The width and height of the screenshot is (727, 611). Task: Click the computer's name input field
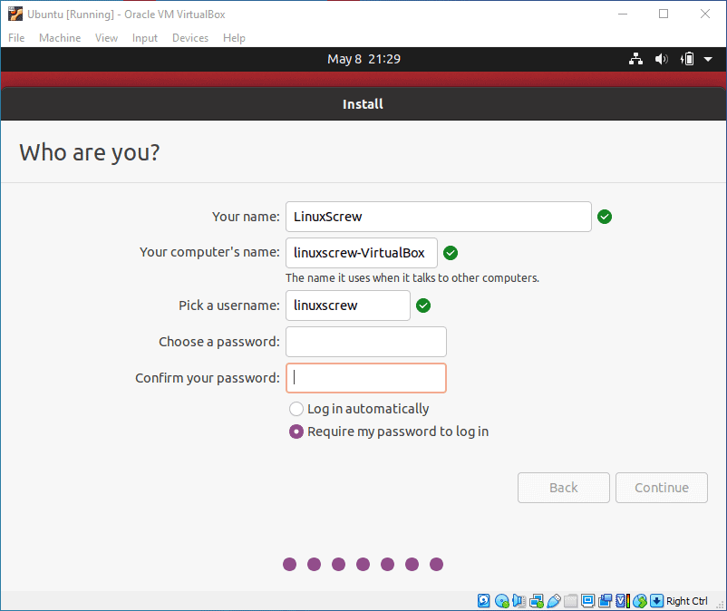(361, 253)
